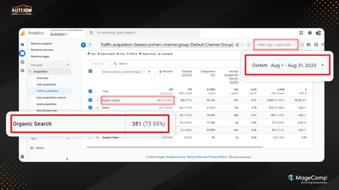This screenshot has width=339, height=190.
Task: Open User acquisition report
Action: click(x=46, y=85)
